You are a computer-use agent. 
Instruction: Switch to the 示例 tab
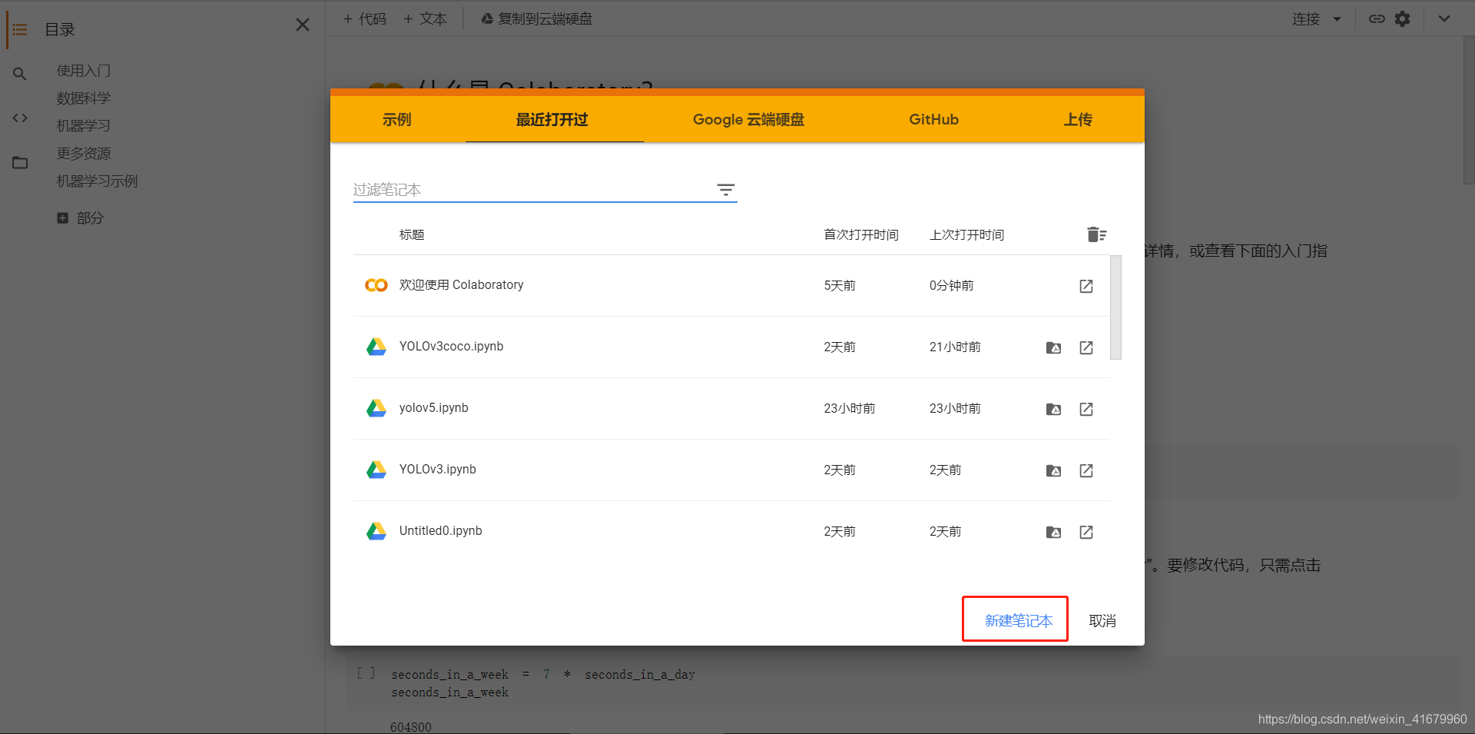(397, 119)
